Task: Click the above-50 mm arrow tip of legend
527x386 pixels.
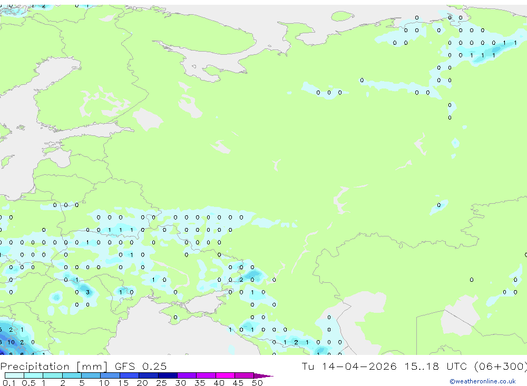Action: click(x=263, y=375)
